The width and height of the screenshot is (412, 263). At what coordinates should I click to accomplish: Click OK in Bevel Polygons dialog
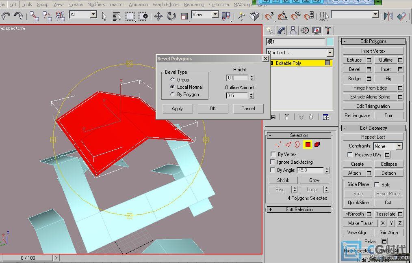[213, 109]
